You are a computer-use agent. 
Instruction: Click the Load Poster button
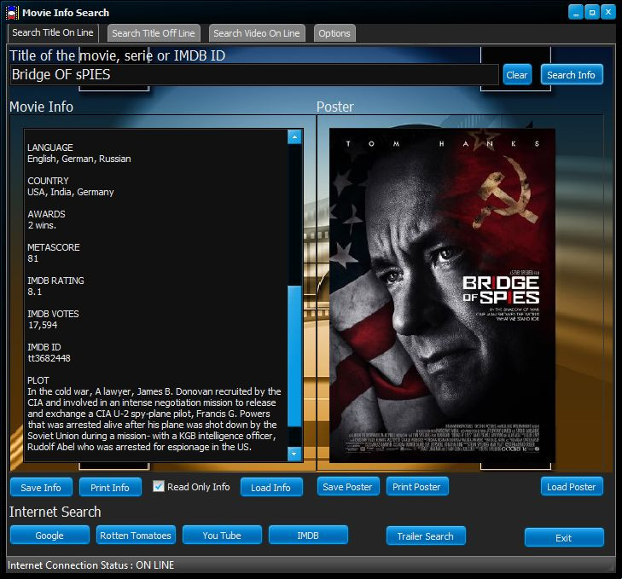pos(572,487)
